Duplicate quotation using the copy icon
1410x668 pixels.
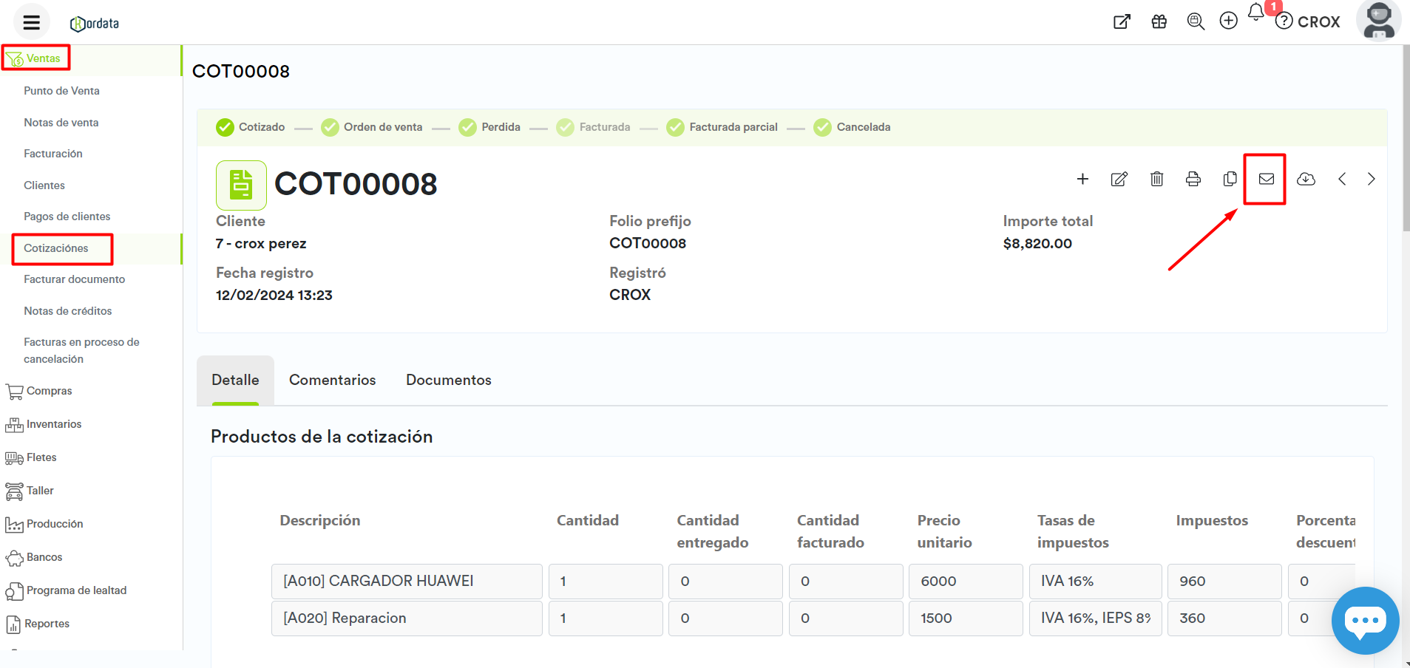coord(1230,179)
